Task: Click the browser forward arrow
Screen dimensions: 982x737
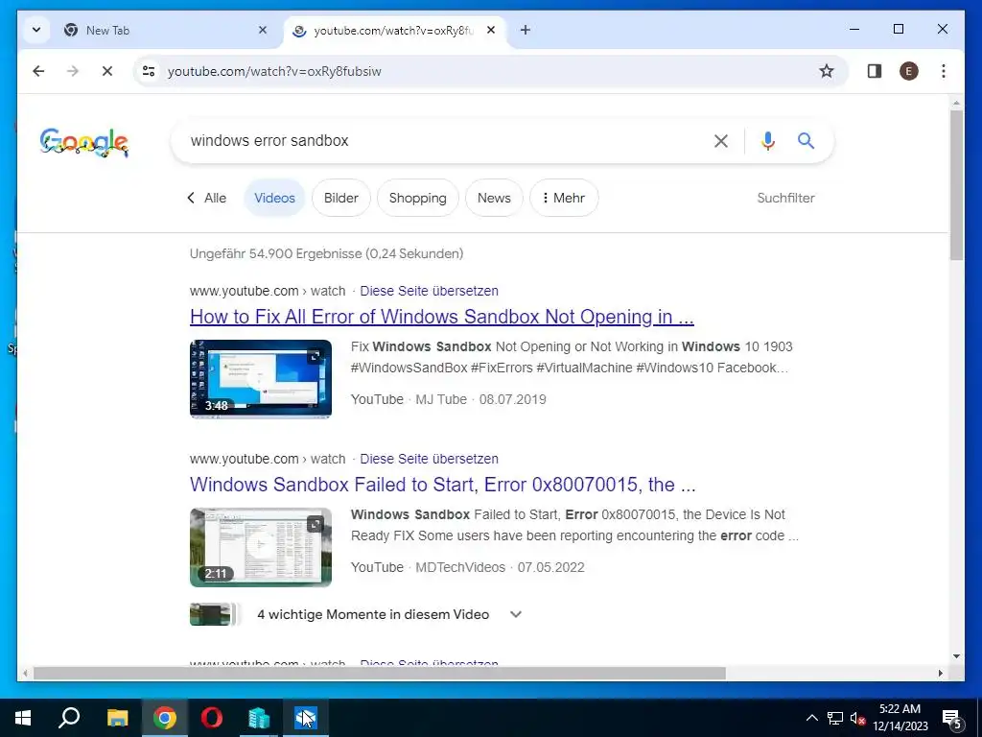Action: pos(73,71)
